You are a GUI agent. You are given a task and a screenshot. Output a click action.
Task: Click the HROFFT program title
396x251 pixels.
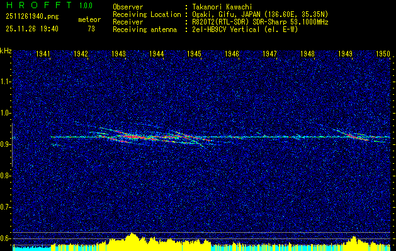click(39, 5)
